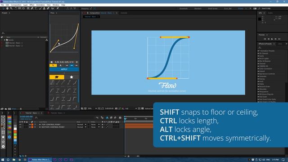This screenshot has height=162, width=288.
Task: Select the Clone Stamp tool
Action: (44, 9)
